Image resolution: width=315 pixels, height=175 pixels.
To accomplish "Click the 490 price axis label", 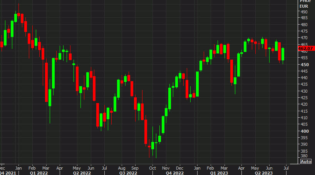I will click(x=304, y=12).
